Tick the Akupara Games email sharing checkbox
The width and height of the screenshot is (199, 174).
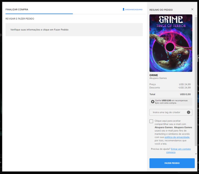click(x=151, y=121)
